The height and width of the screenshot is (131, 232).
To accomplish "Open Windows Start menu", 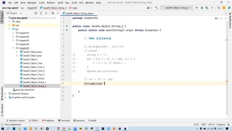I will click(3, 128).
